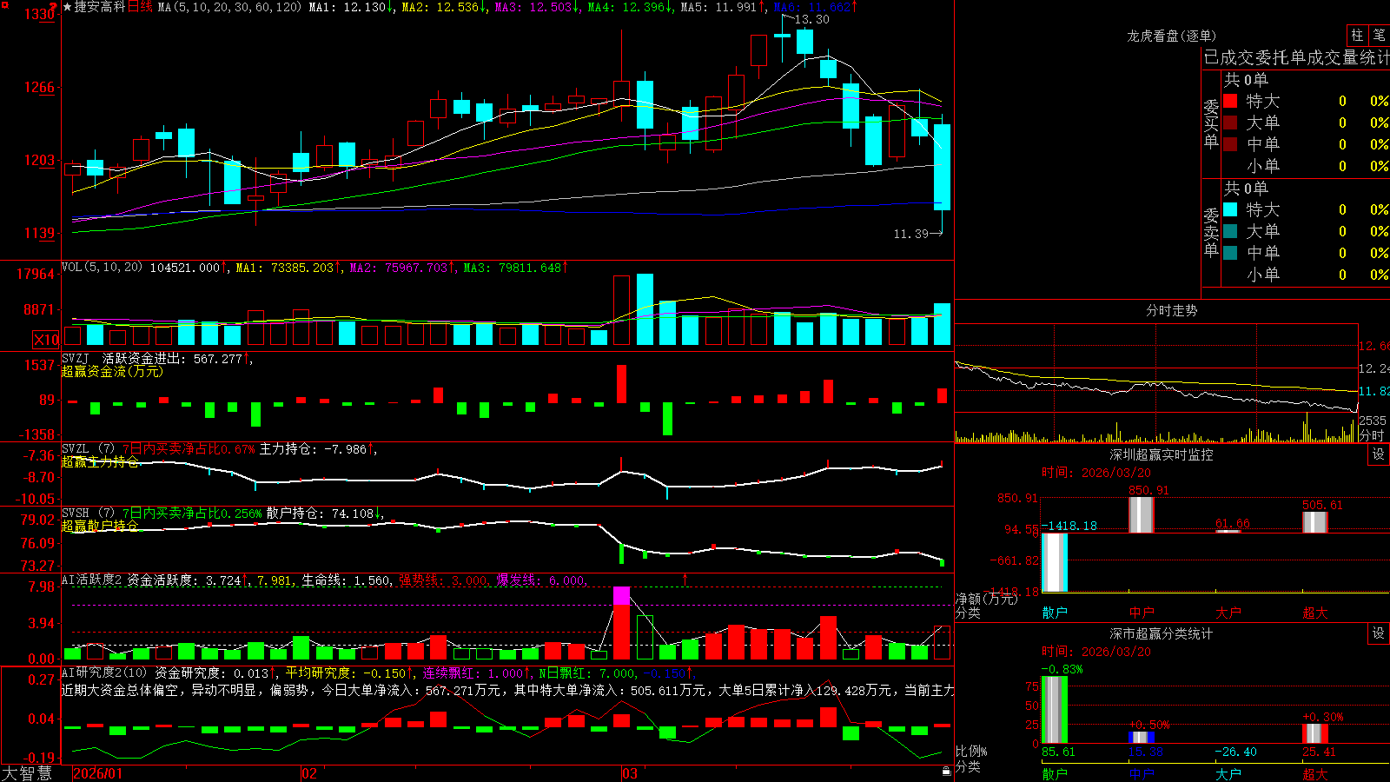This screenshot has width=1390, height=782.
Task: Click the 已成交委托单成交量统计 header
Action: 1296,57
